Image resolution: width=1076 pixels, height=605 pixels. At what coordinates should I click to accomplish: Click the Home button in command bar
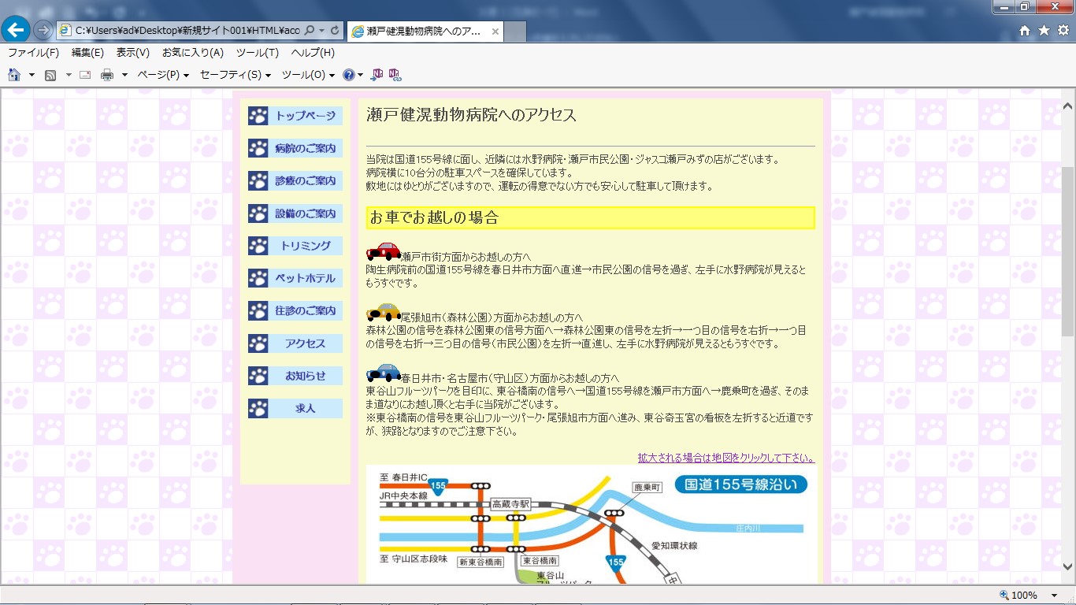tap(14, 75)
